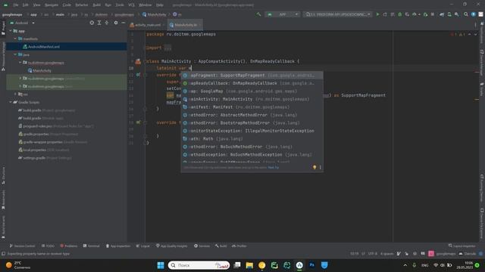Open the Build tool window
Viewport: 485px width, 272px height.
(221, 246)
